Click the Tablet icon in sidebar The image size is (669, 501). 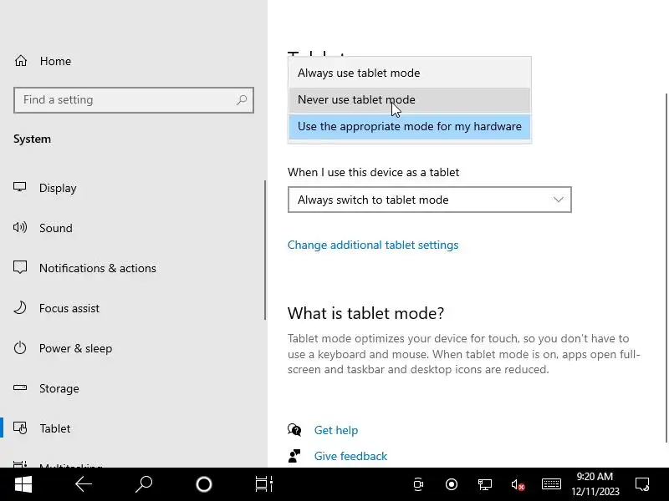[20, 428]
